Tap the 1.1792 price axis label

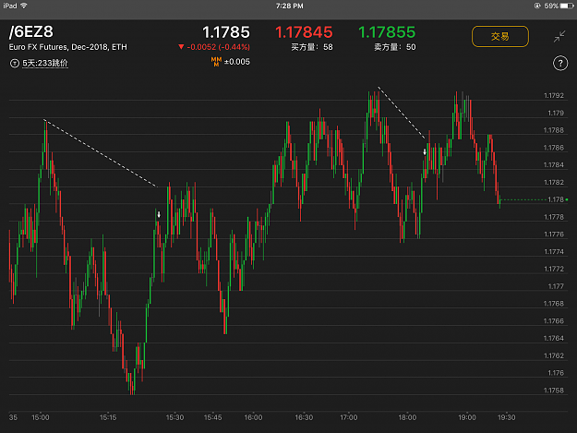coord(553,96)
